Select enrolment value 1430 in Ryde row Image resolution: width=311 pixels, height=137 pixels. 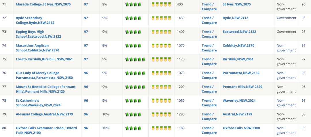(181, 18)
